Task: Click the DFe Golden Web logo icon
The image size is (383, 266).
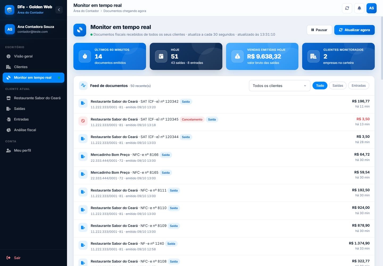Action: click(10, 10)
